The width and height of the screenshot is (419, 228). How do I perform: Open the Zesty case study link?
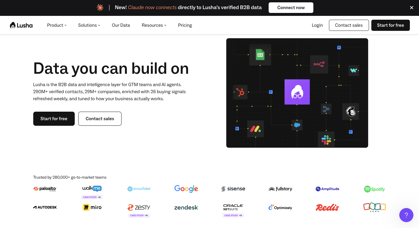[x=139, y=215]
